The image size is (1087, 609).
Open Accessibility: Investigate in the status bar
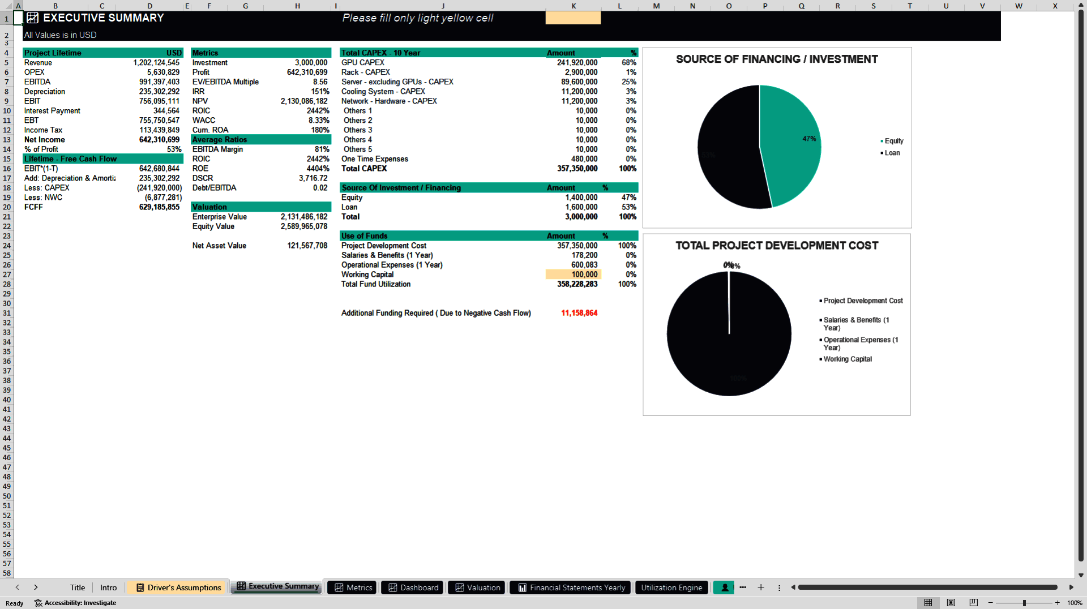tap(75, 603)
